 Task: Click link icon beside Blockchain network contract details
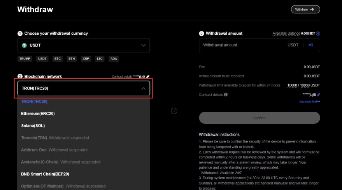(x=148, y=77)
